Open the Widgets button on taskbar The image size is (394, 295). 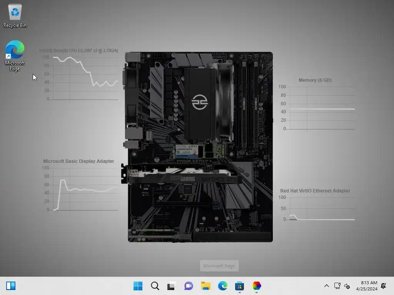click(11, 286)
